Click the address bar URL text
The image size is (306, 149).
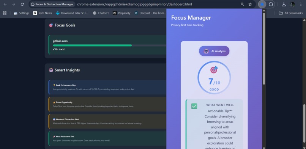pyautogui.click(x=134, y=4)
